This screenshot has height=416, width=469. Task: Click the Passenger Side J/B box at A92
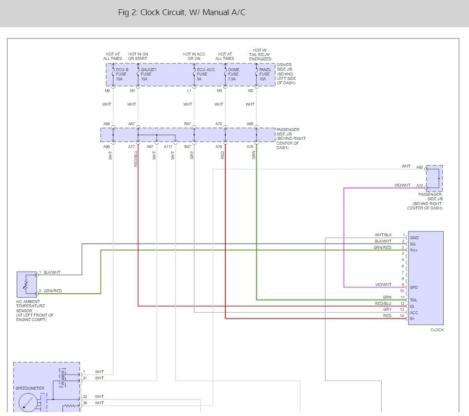(x=434, y=178)
